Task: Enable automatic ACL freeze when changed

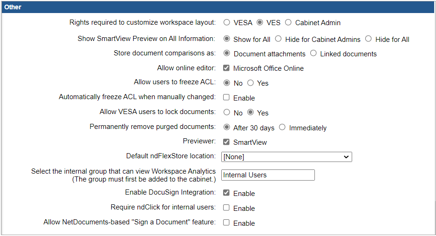Action: pyautogui.click(x=226, y=98)
